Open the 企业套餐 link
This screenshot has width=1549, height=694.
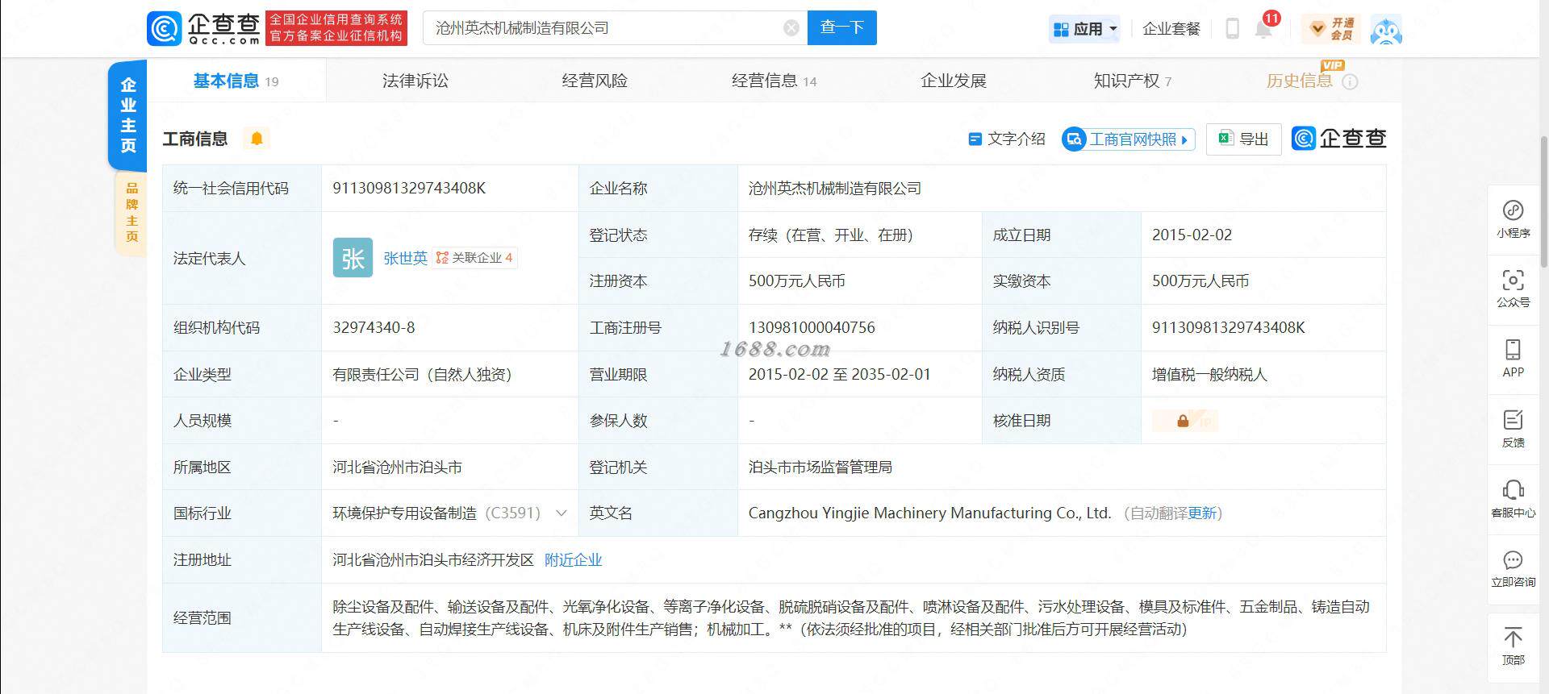coord(1171,29)
